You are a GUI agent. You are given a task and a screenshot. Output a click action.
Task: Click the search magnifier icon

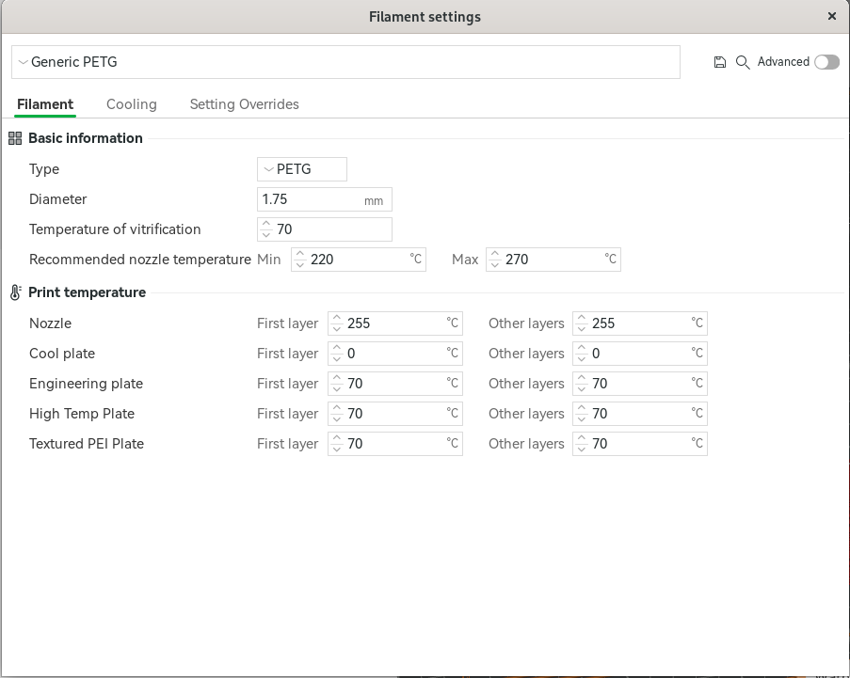pos(743,62)
